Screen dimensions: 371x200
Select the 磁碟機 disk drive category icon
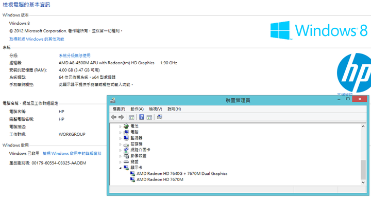[x=126, y=144]
